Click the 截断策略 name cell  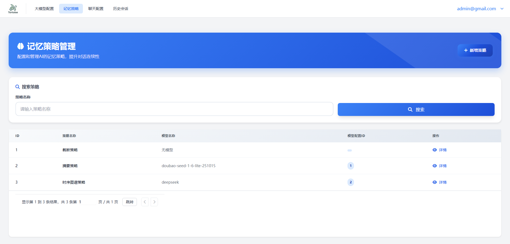tap(70, 150)
